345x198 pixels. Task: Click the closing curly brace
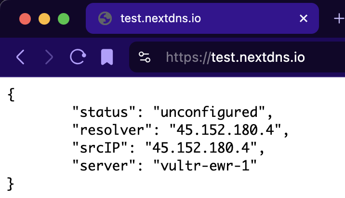[x=11, y=184]
